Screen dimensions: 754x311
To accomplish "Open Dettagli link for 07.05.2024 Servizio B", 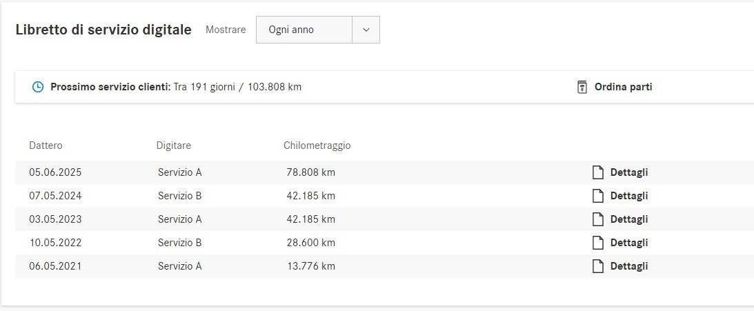I will pyautogui.click(x=628, y=196).
